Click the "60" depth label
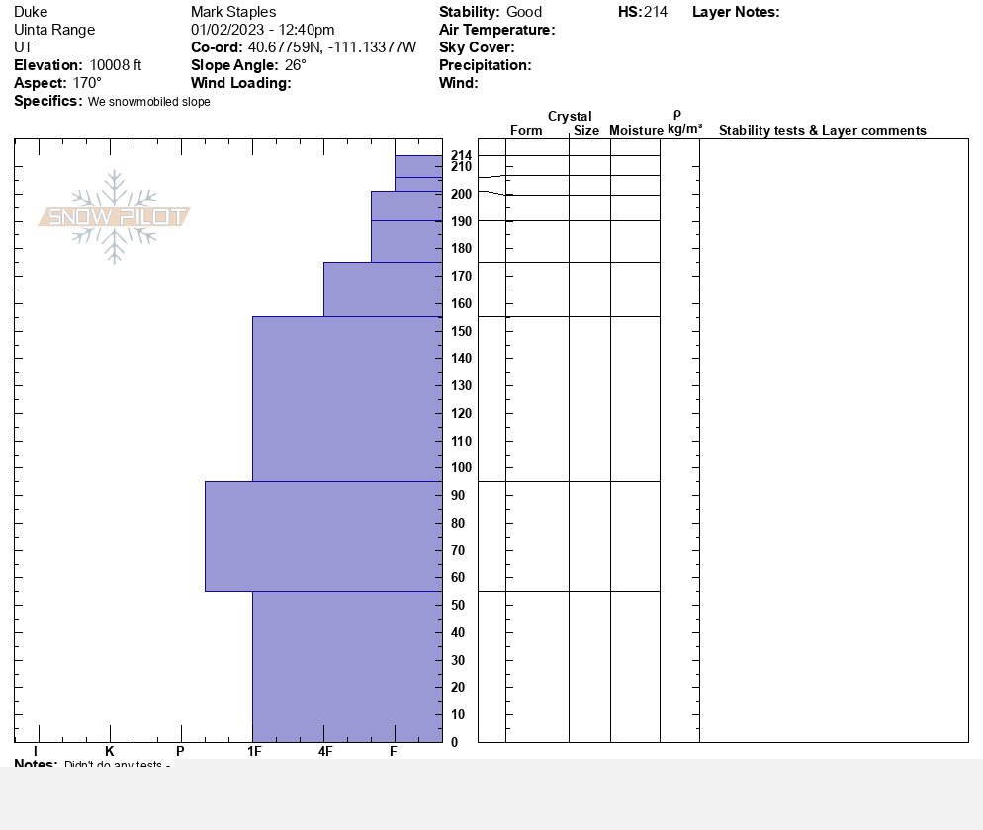 [x=458, y=578]
